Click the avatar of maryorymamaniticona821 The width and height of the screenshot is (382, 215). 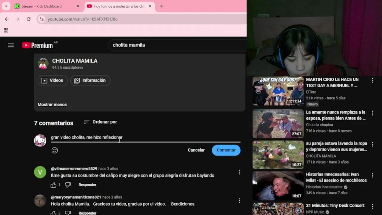coord(40,200)
